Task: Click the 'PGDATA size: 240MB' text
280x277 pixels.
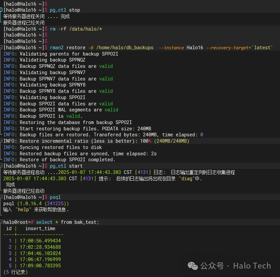Action: pos(126,129)
